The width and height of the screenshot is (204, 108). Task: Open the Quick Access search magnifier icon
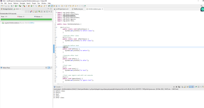[201, 6]
